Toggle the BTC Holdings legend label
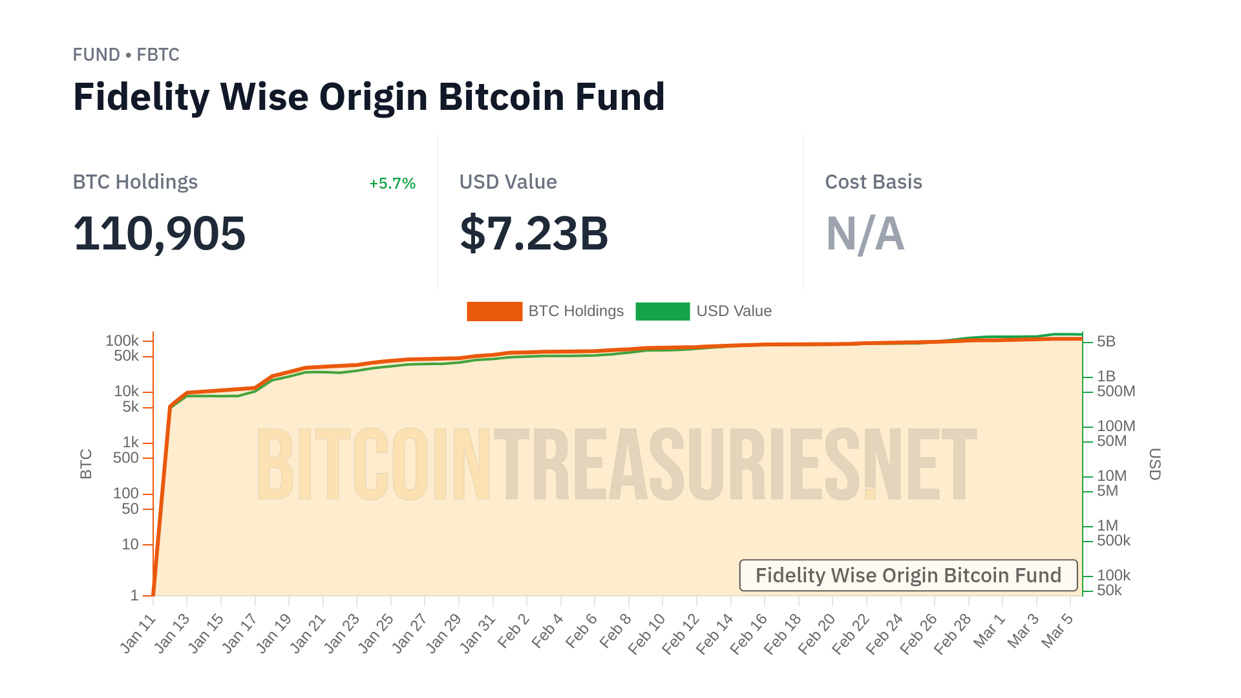Screen dimensions: 1241x698 (576, 312)
